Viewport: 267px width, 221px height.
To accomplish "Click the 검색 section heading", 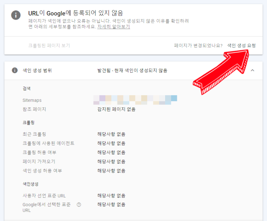I will [27, 88].
